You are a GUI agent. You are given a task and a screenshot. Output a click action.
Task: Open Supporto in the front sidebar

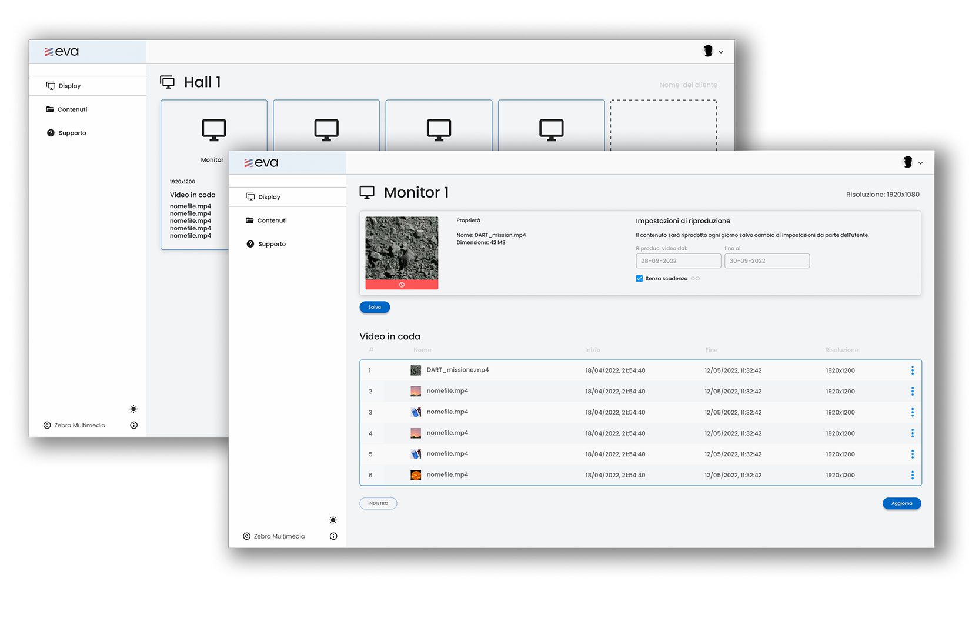click(x=272, y=244)
